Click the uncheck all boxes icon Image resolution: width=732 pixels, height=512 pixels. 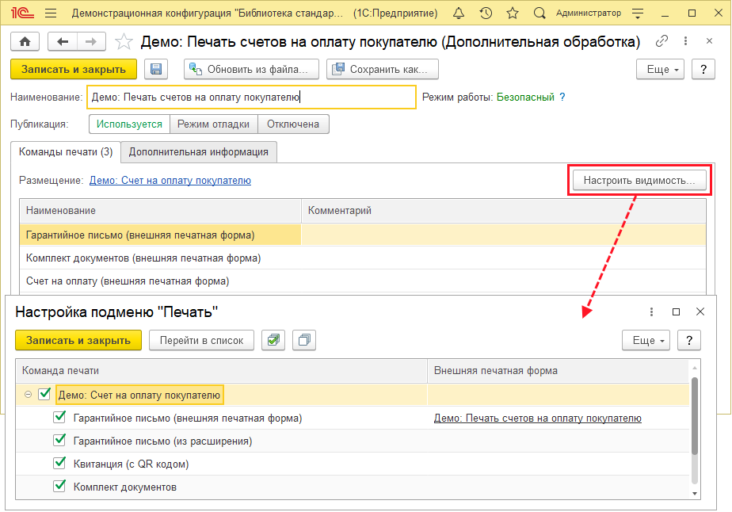[x=303, y=340]
